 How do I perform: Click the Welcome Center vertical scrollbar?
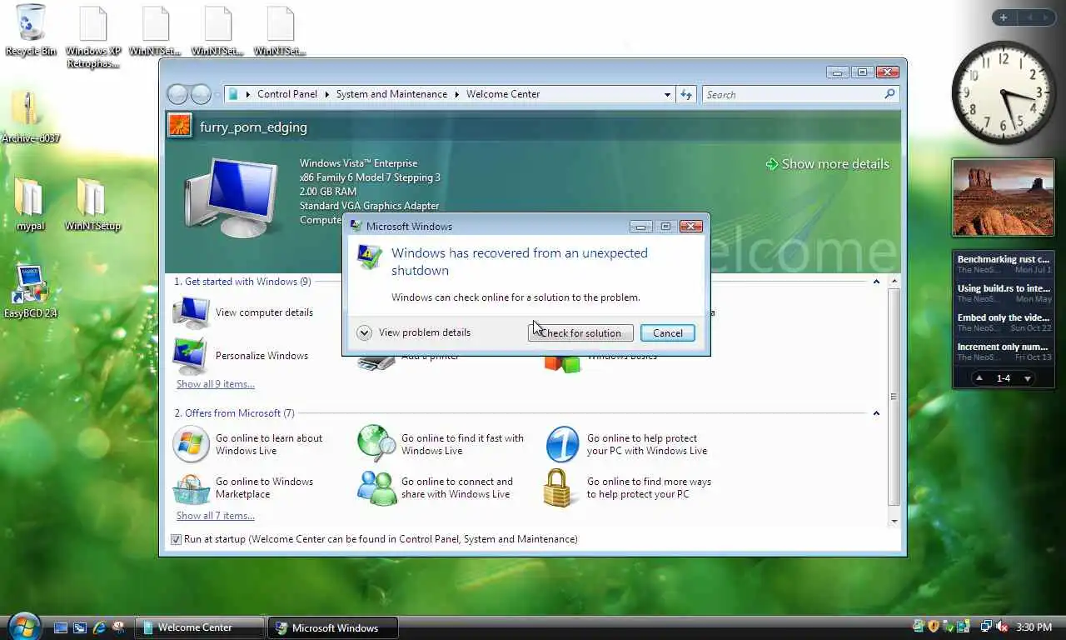point(894,398)
